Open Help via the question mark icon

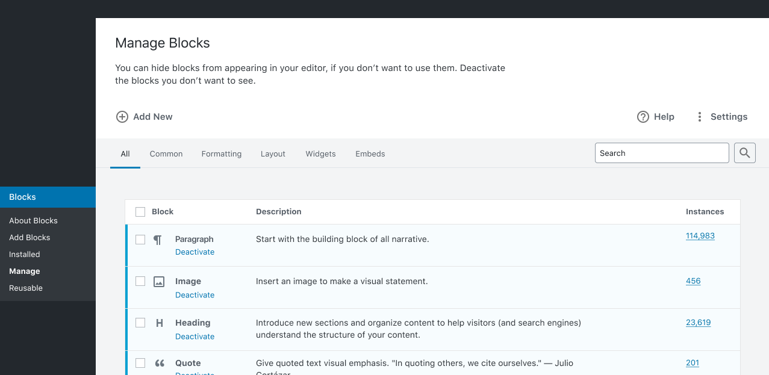point(643,117)
